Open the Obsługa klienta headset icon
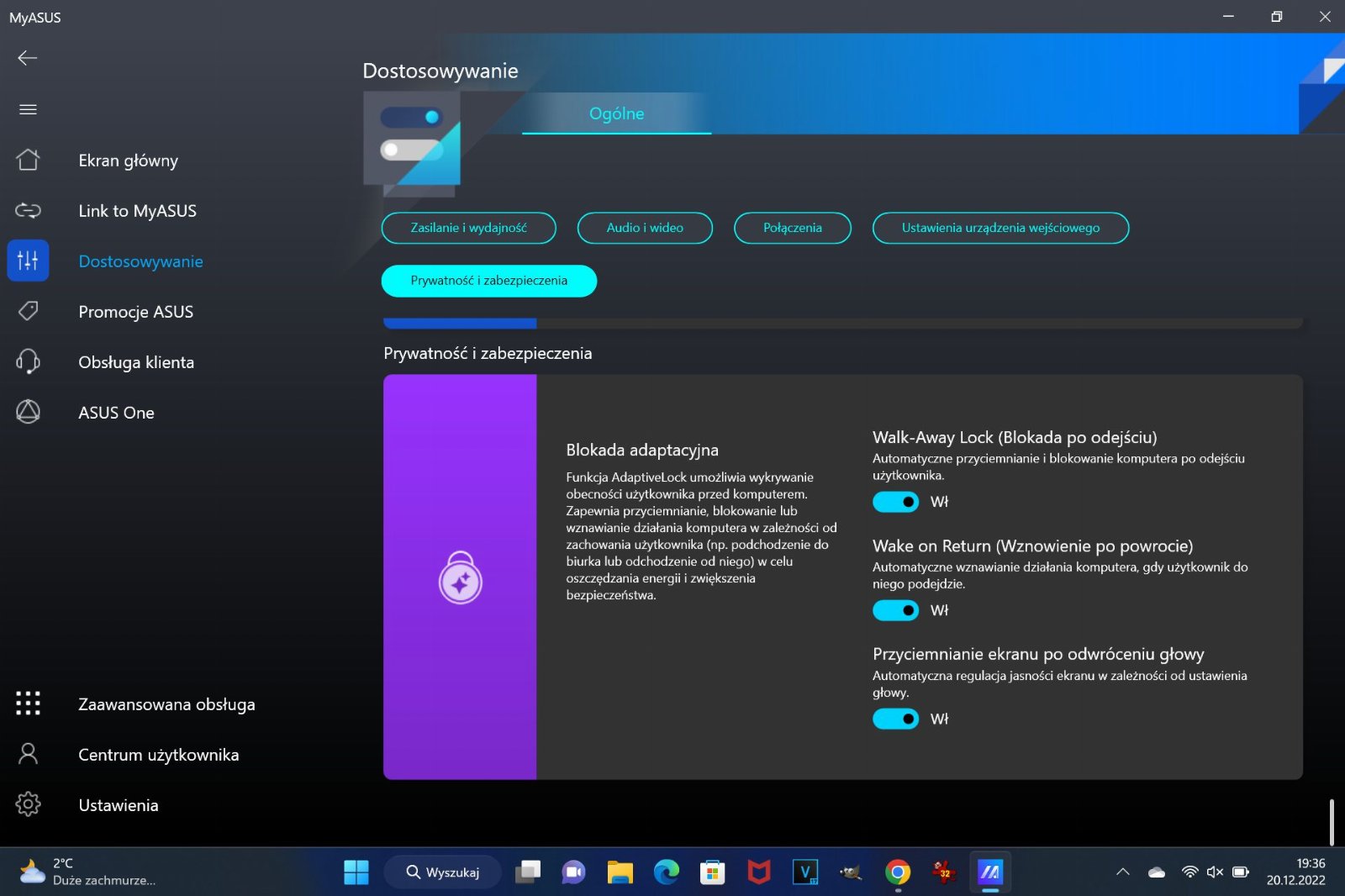This screenshot has height=896, width=1345. [x=28, y=361]
